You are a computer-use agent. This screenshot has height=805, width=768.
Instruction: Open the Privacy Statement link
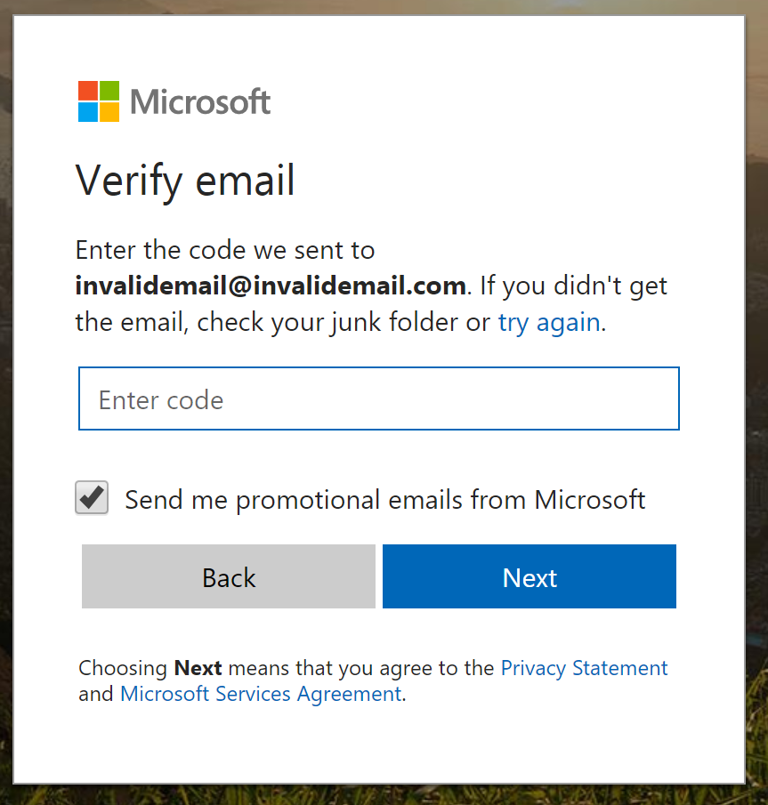tap(584, 668)
